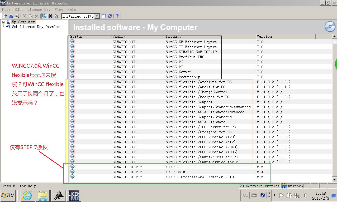The height and width of the screenshot is (202, 337).
Task: Click the cut scissors toolbar icon
Action: (24, 16)
